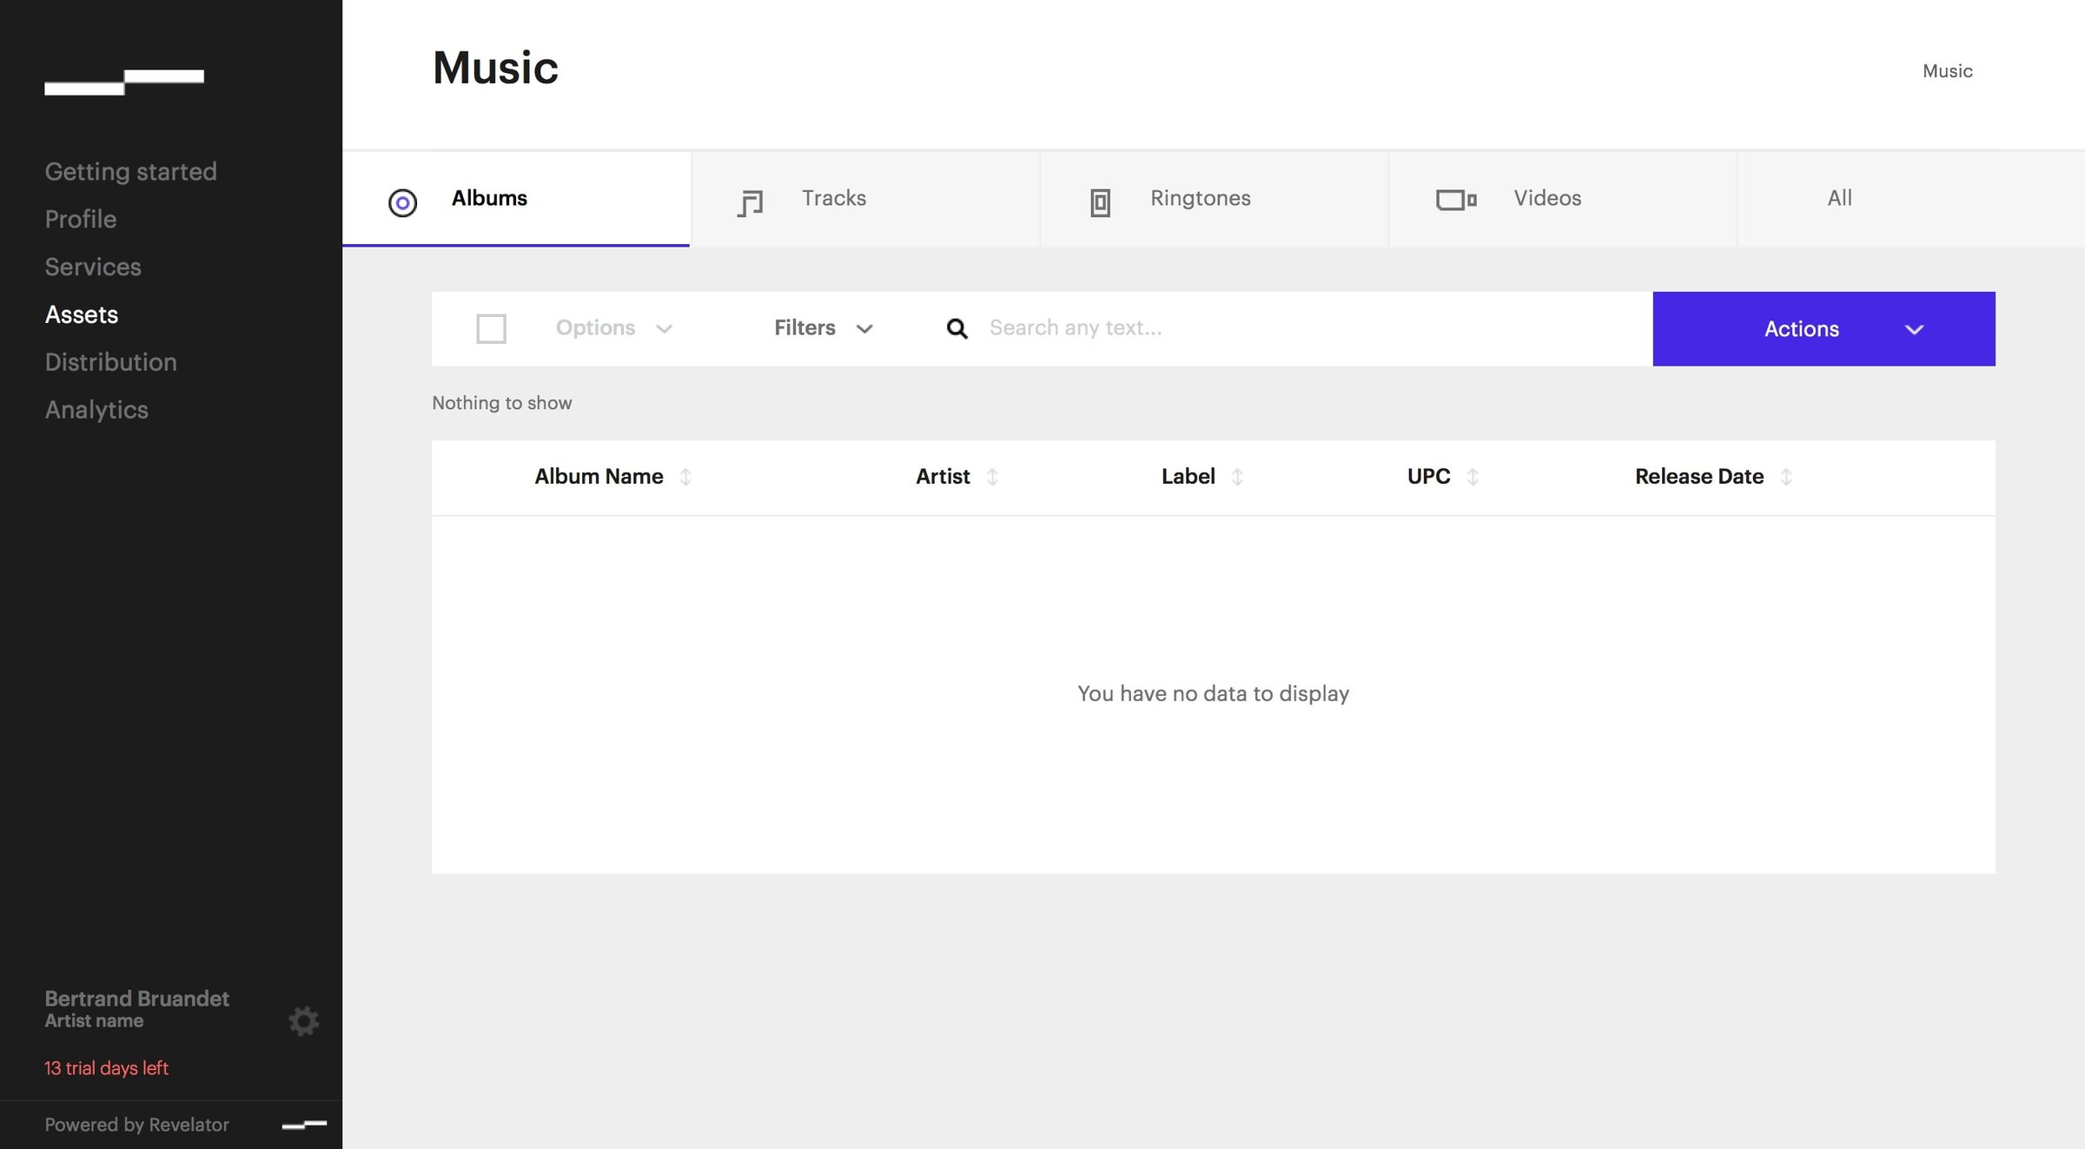The width and height of the screenshot is (2085, 1149).
Task: Click the Release Date column header
Action: coord(1698,477)
